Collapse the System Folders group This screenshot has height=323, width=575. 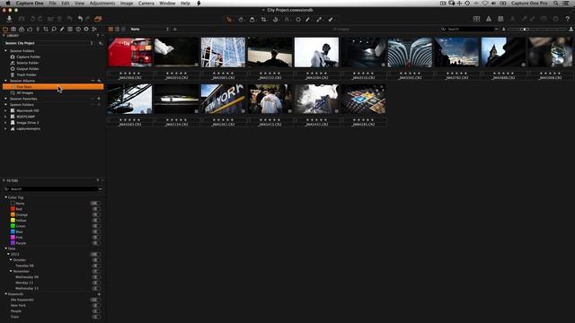[x=5, y=104]
